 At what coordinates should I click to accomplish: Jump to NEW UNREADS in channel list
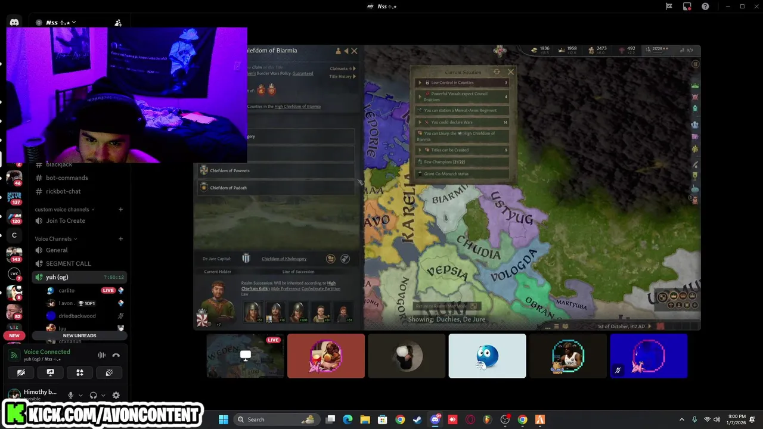point(79,335)
